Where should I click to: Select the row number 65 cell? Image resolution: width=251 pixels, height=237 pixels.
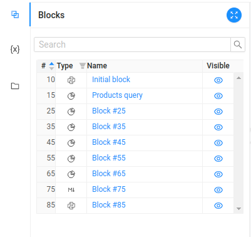coord(46,174)
